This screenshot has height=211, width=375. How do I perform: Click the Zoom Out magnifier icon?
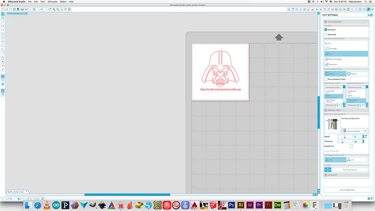[58, 9]
